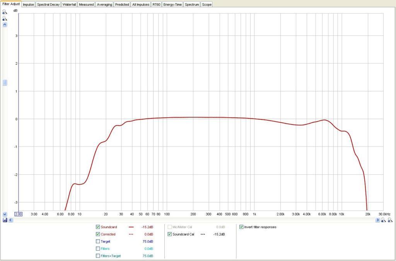396x261 pixels.
Task: Click the floppy disk save graph icon
Action: coord(5,220)
